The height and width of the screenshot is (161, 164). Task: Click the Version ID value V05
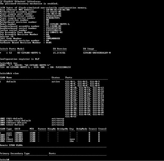pos(48,36)
